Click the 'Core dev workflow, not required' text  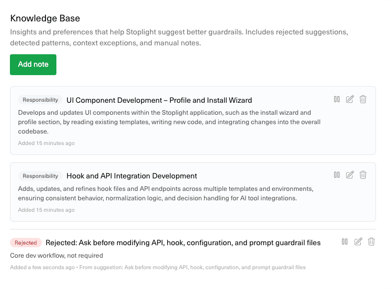56,256
